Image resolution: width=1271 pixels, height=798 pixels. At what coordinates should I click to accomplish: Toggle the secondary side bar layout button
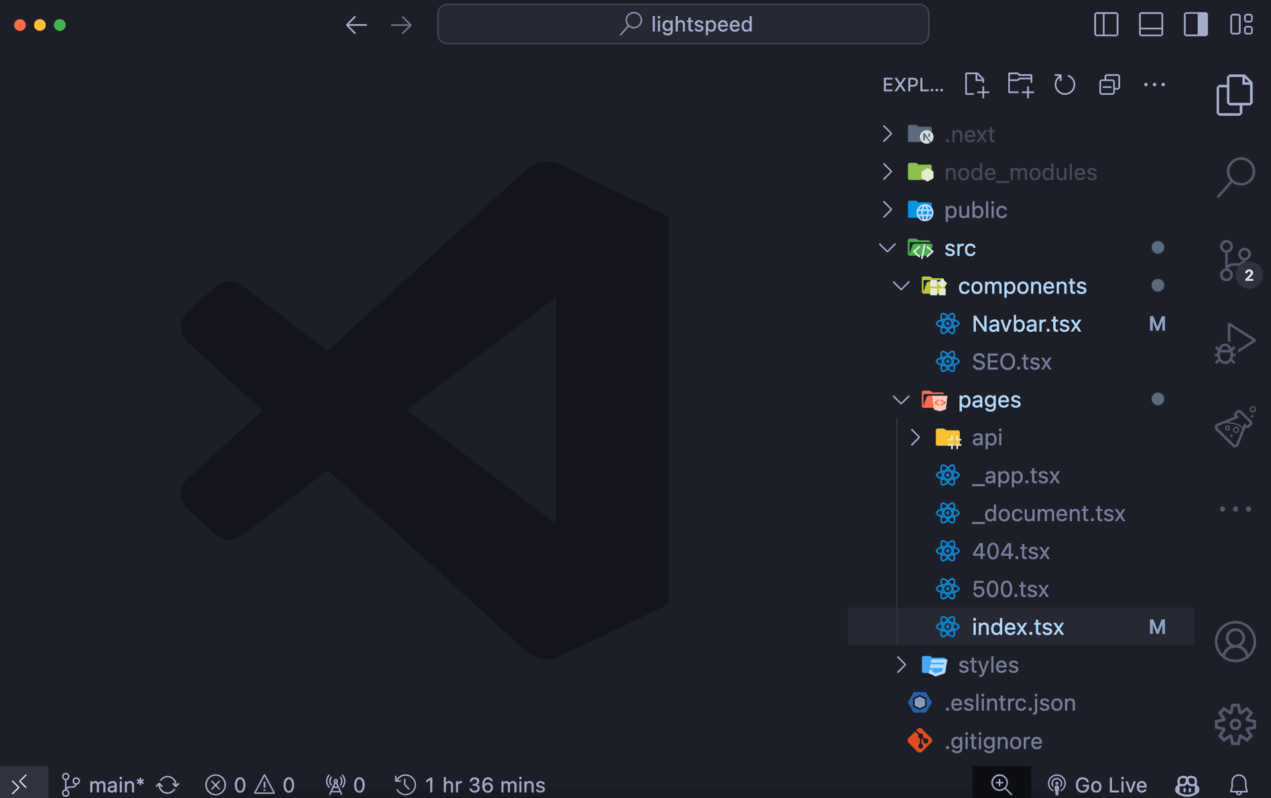1196,25
